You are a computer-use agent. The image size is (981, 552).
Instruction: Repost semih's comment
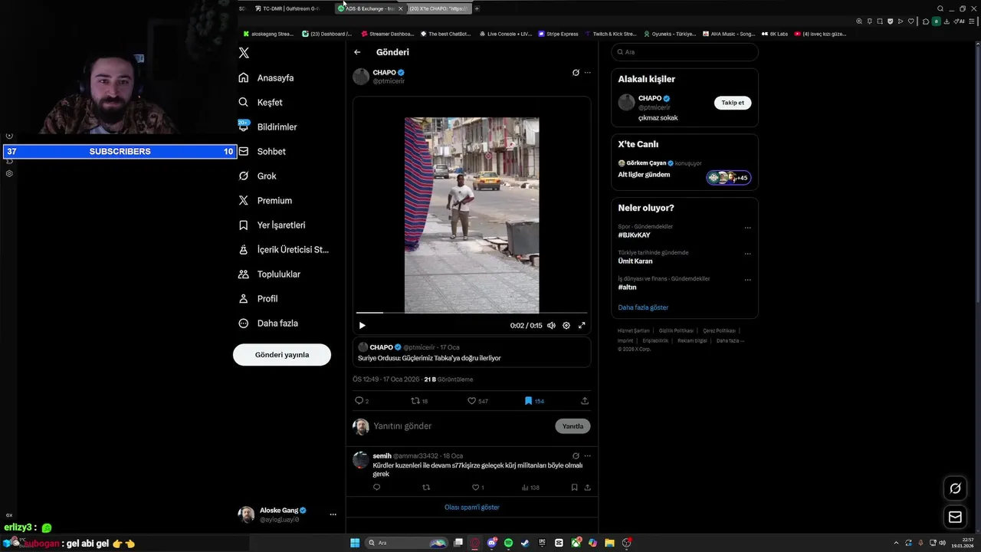[426, 488]
